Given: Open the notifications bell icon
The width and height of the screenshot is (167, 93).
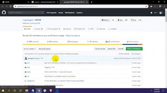Looking at the screenshot, I should tap(151, 13).
